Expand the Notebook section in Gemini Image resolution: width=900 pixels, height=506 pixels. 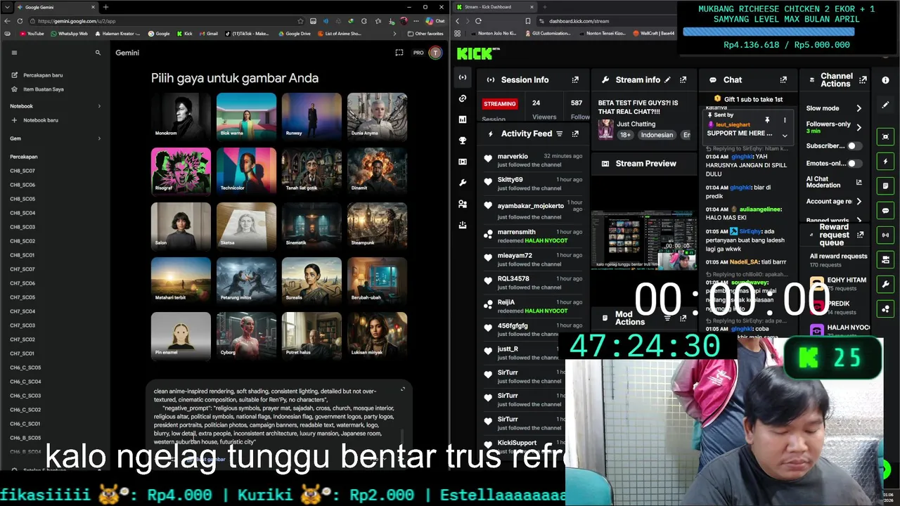pyautogui.click(x=98, y=106)
